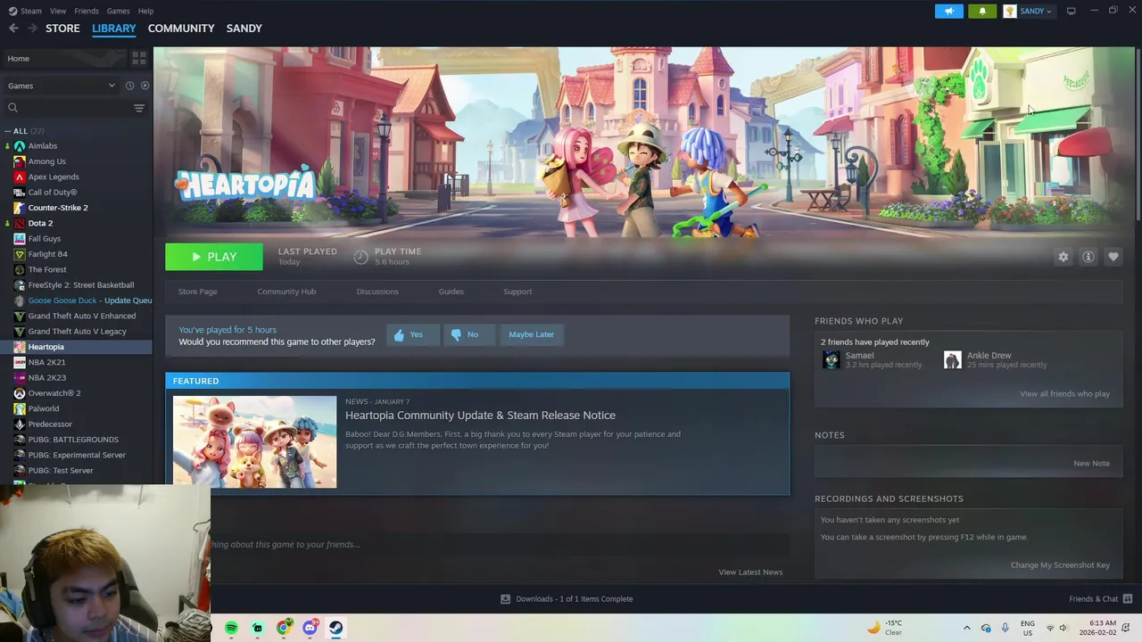Click View Latest News

point(750,572)
